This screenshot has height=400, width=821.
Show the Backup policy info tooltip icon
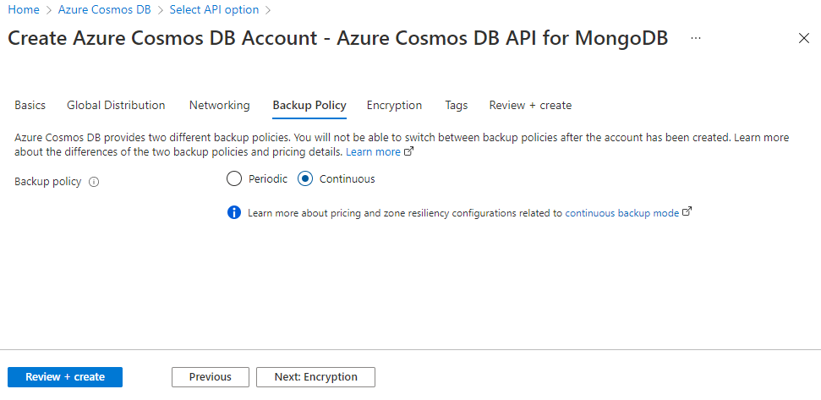tap(94, 182)
